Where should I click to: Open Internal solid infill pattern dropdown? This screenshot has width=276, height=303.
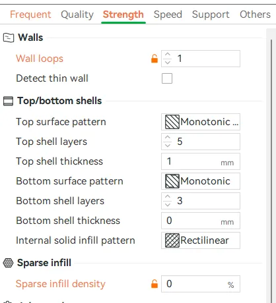(x=201, y=240)
